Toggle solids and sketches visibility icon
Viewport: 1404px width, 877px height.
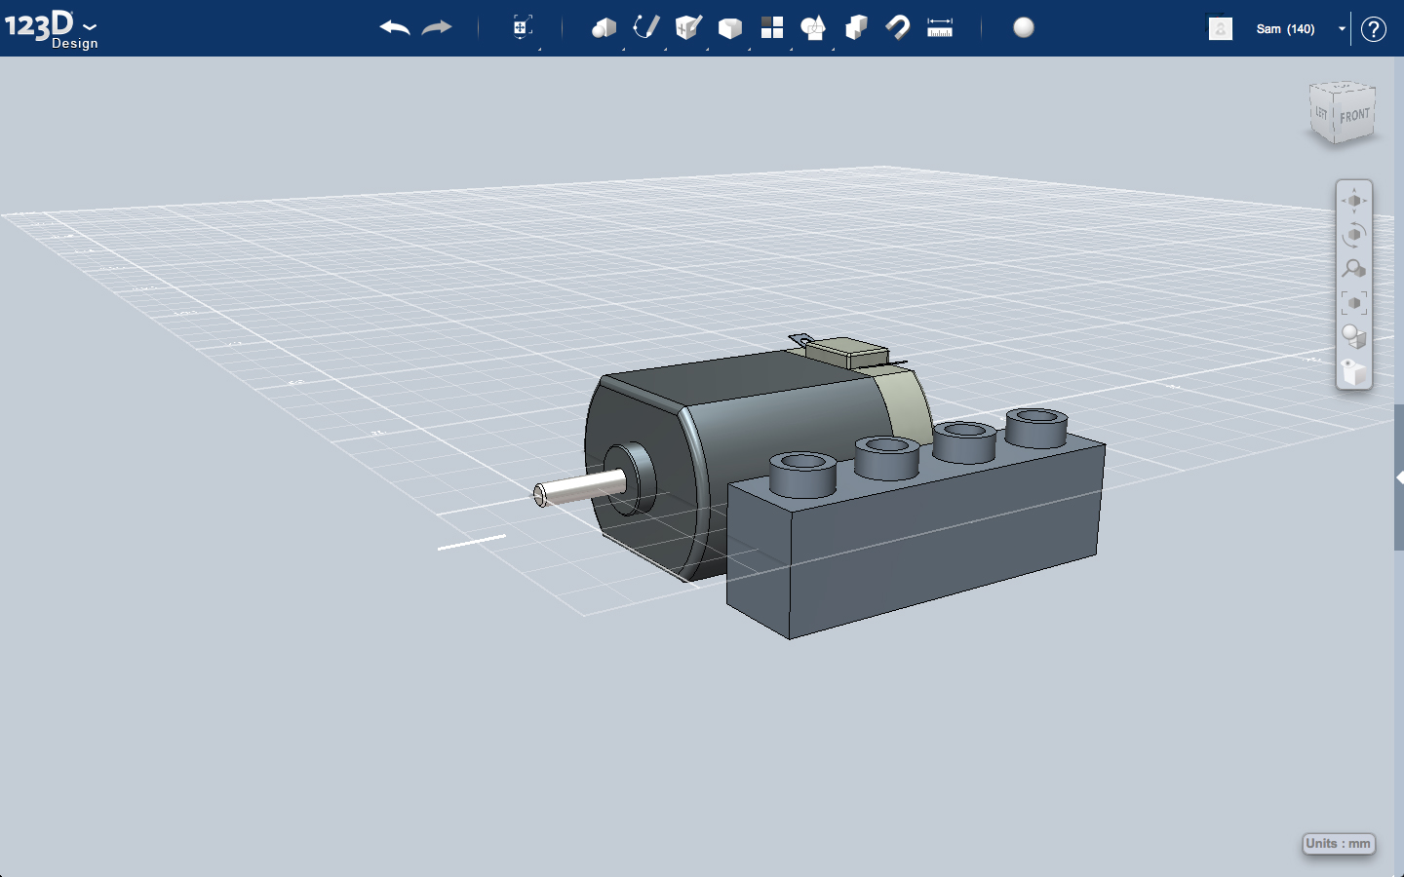coord(1354,371)
